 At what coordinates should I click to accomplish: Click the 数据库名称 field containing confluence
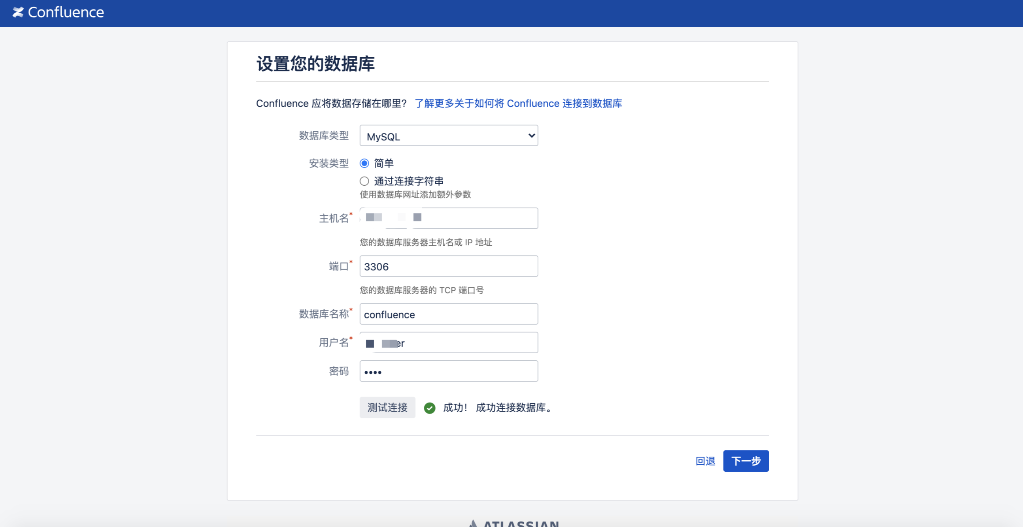pos(448,314)
